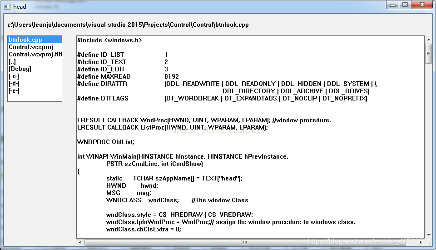This screenshot has width=436, height=250.
Task: Click the vertical scrollbar up arrow
Action: (428, 40)
